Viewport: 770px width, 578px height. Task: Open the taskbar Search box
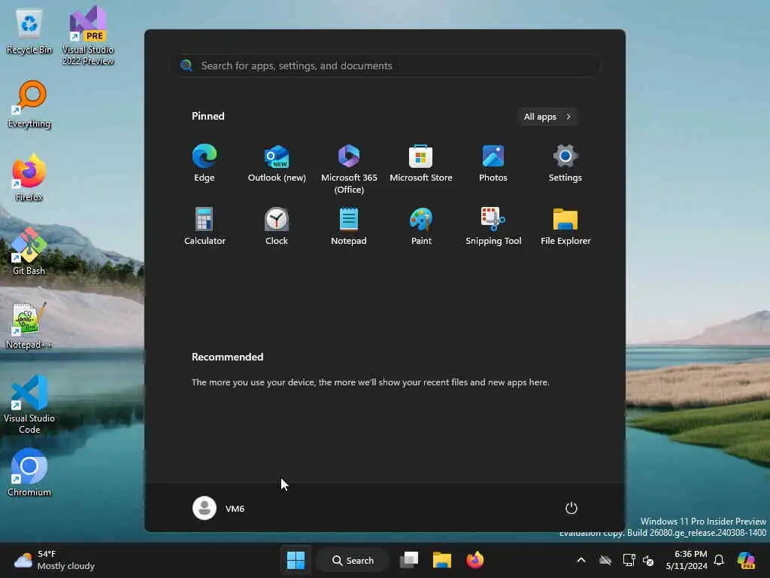click(x=353, y=560)
